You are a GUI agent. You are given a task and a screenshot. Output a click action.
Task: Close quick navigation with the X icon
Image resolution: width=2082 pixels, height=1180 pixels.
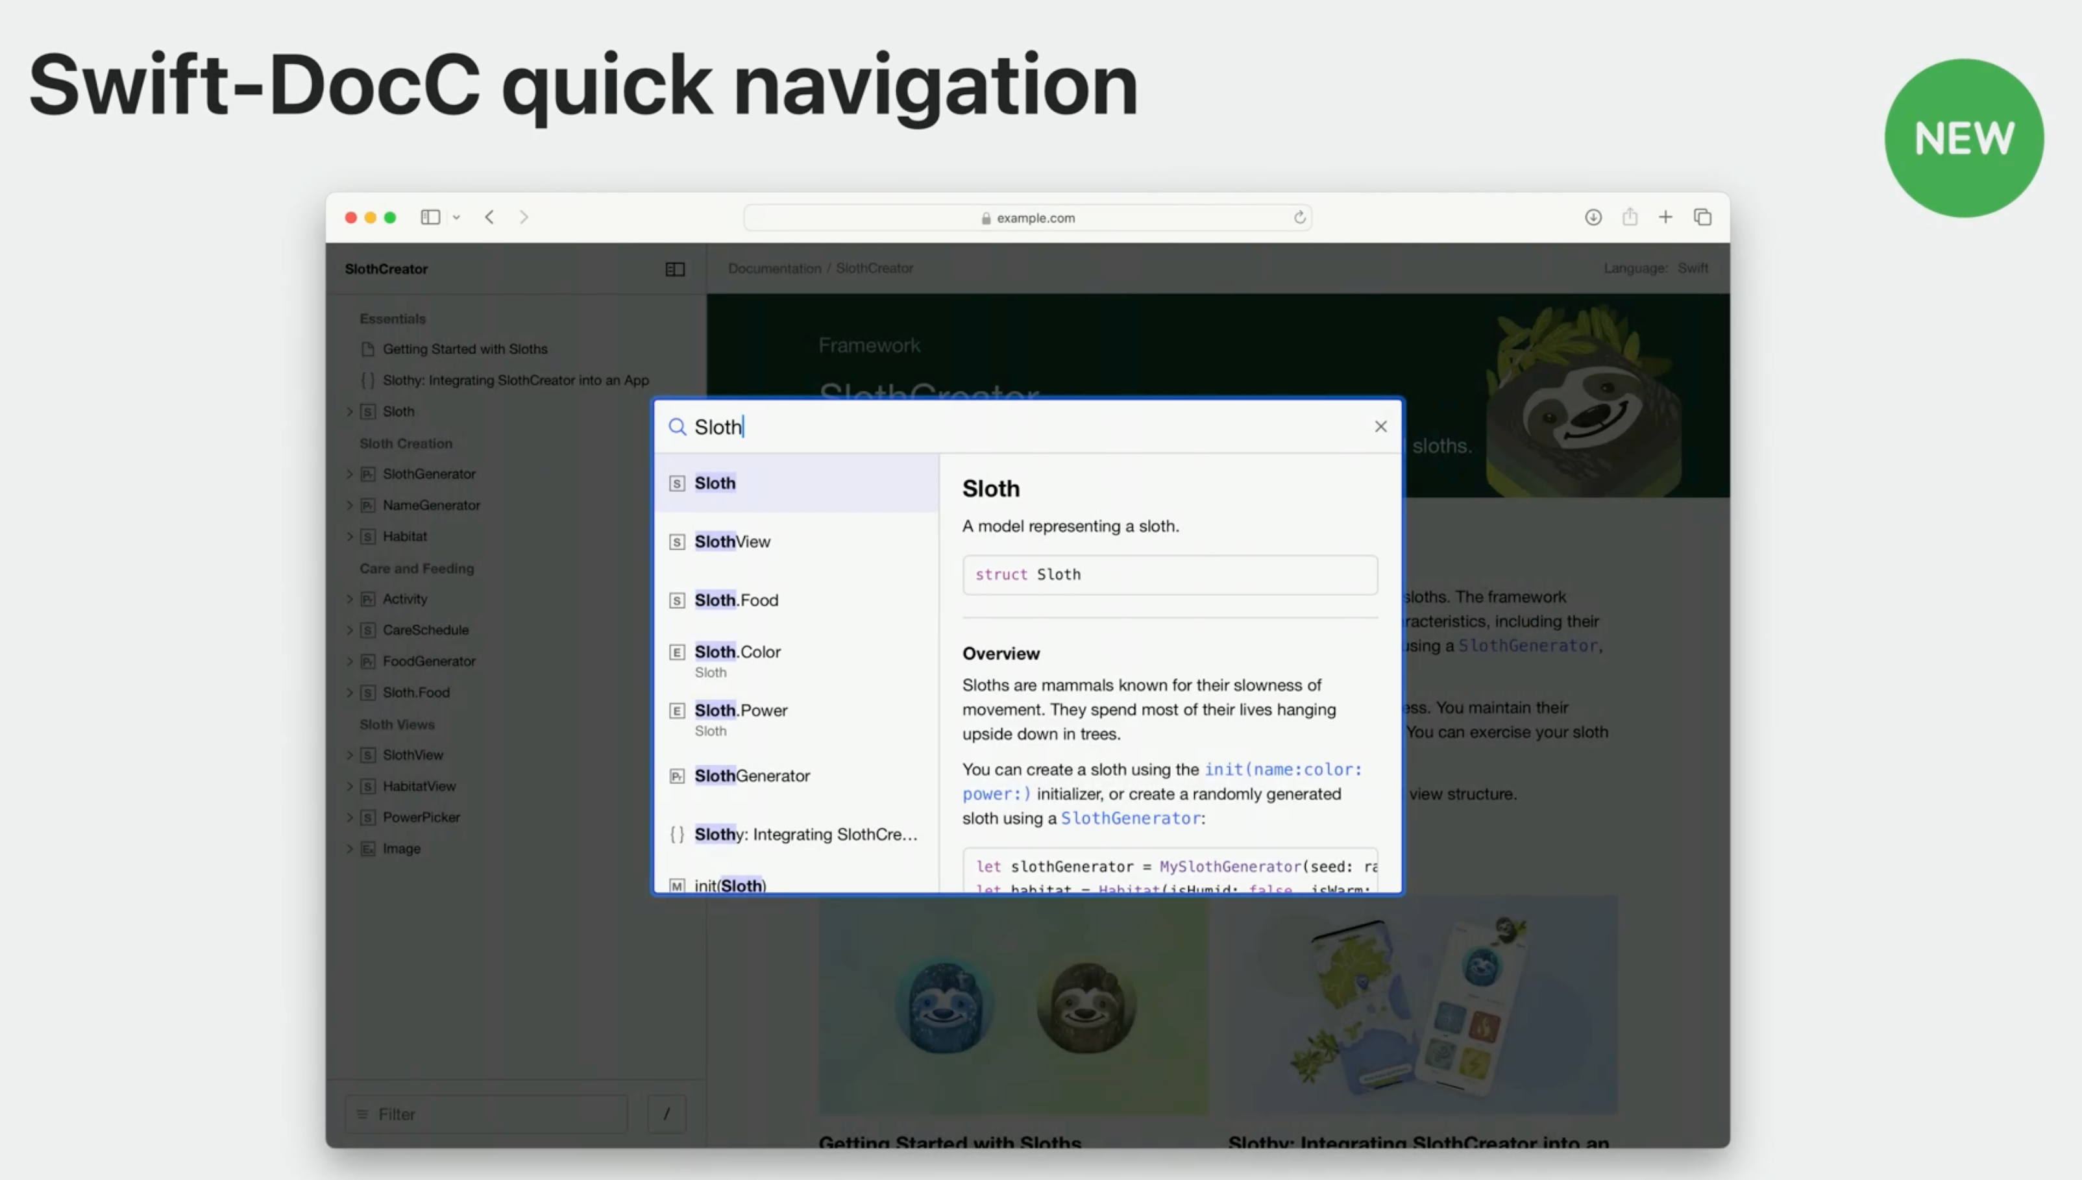click(1380, 426)
